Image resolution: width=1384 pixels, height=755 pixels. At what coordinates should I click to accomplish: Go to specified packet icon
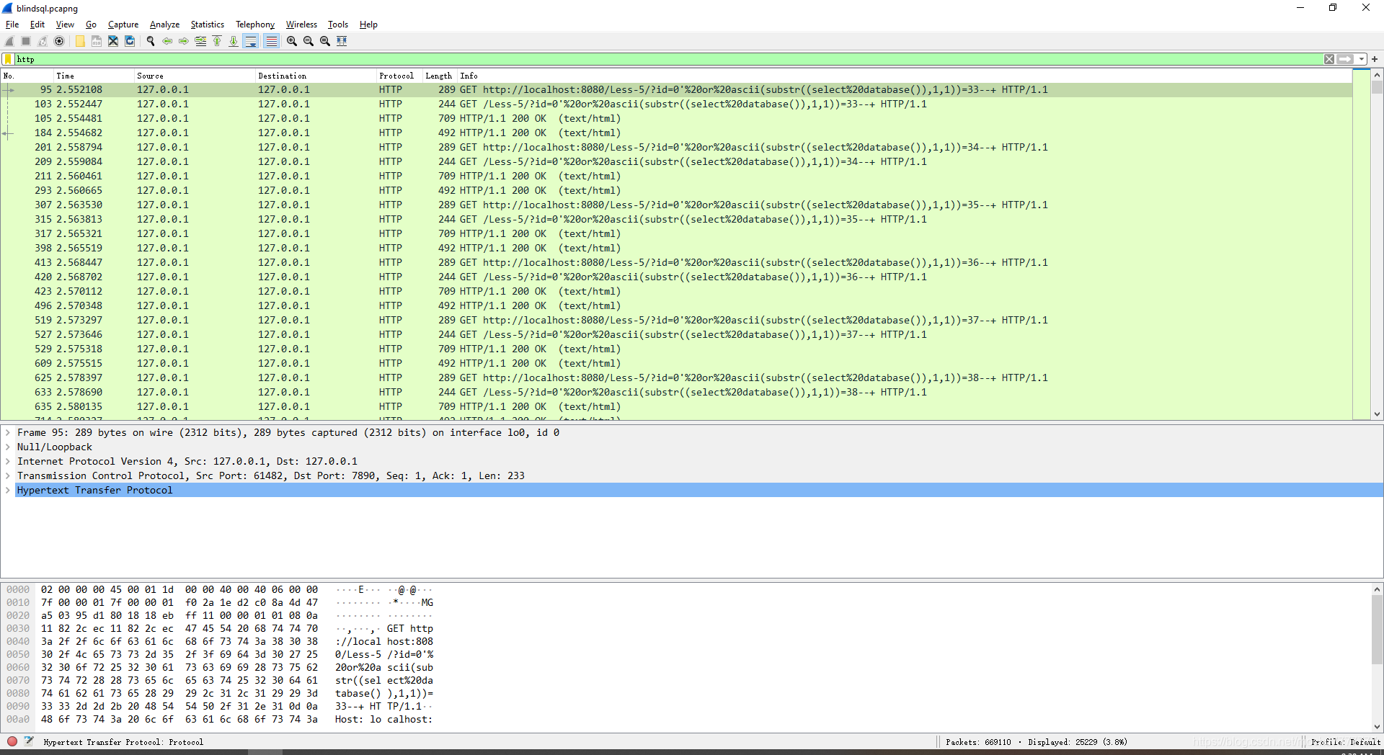pyautogui.click(x=200, y=41)
